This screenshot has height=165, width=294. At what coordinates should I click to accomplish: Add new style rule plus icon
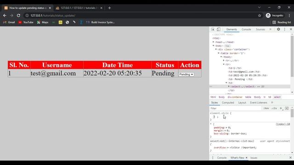point(281,108)
